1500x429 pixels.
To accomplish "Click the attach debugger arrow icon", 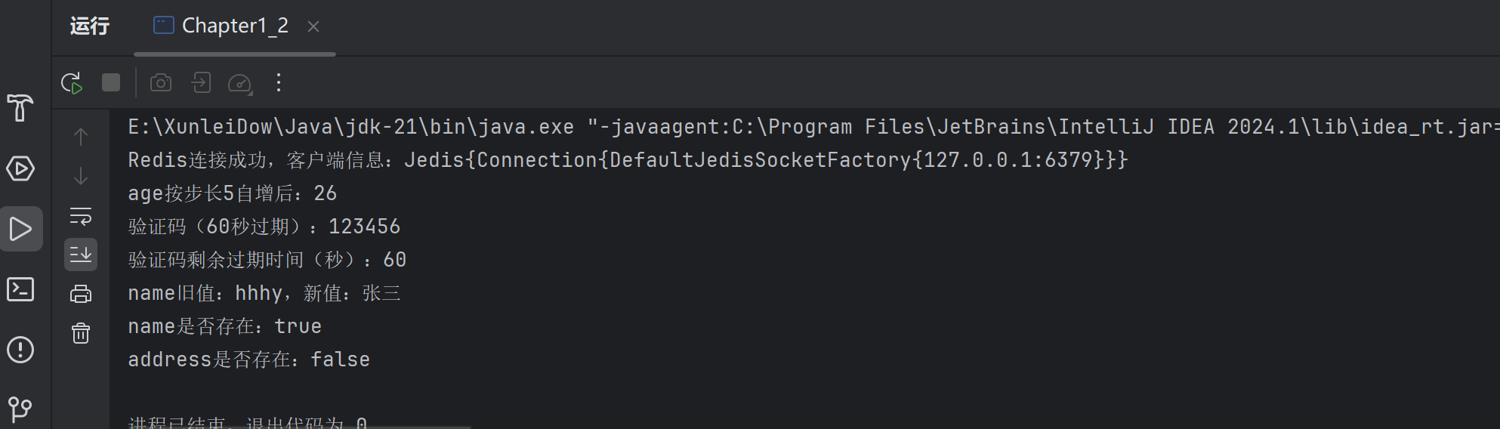I will [x=201, y=82].
